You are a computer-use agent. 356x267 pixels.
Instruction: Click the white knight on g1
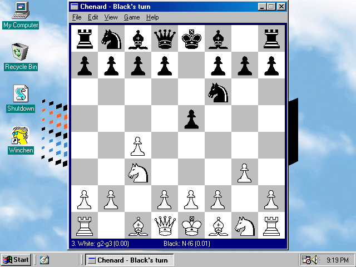(245, 226)
